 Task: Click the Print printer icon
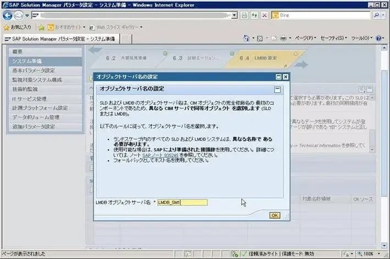point(283,38)
